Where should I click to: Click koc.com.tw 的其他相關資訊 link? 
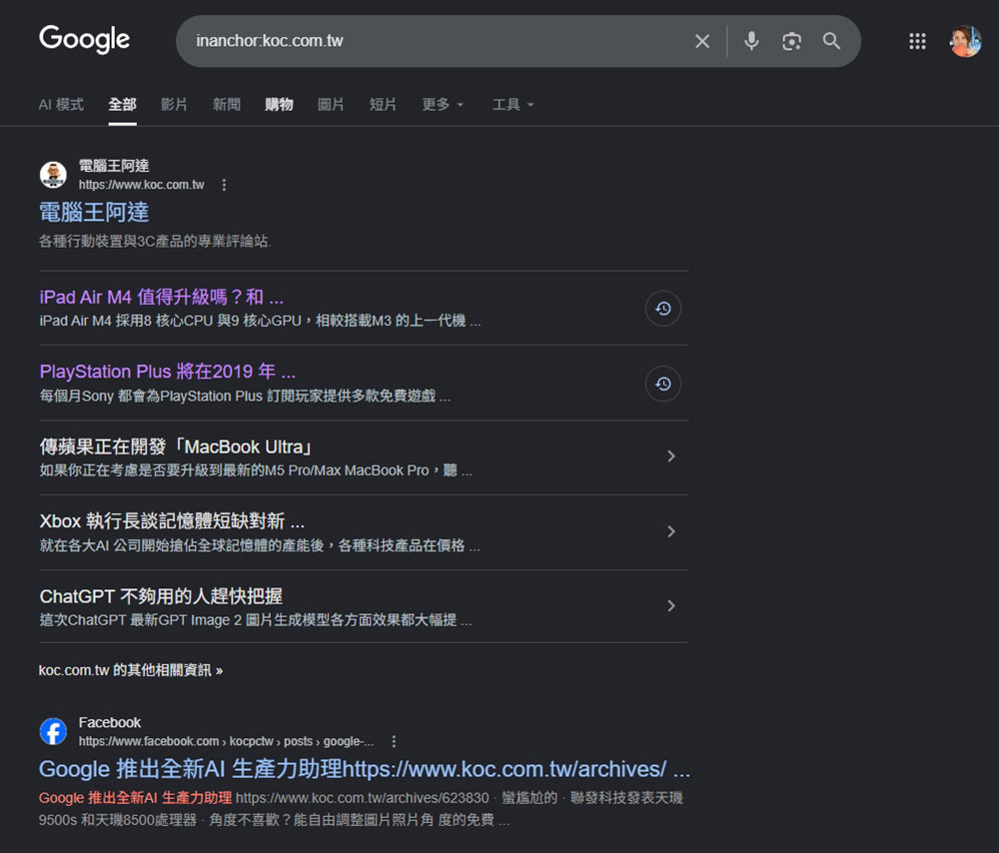tap(131, 670)
